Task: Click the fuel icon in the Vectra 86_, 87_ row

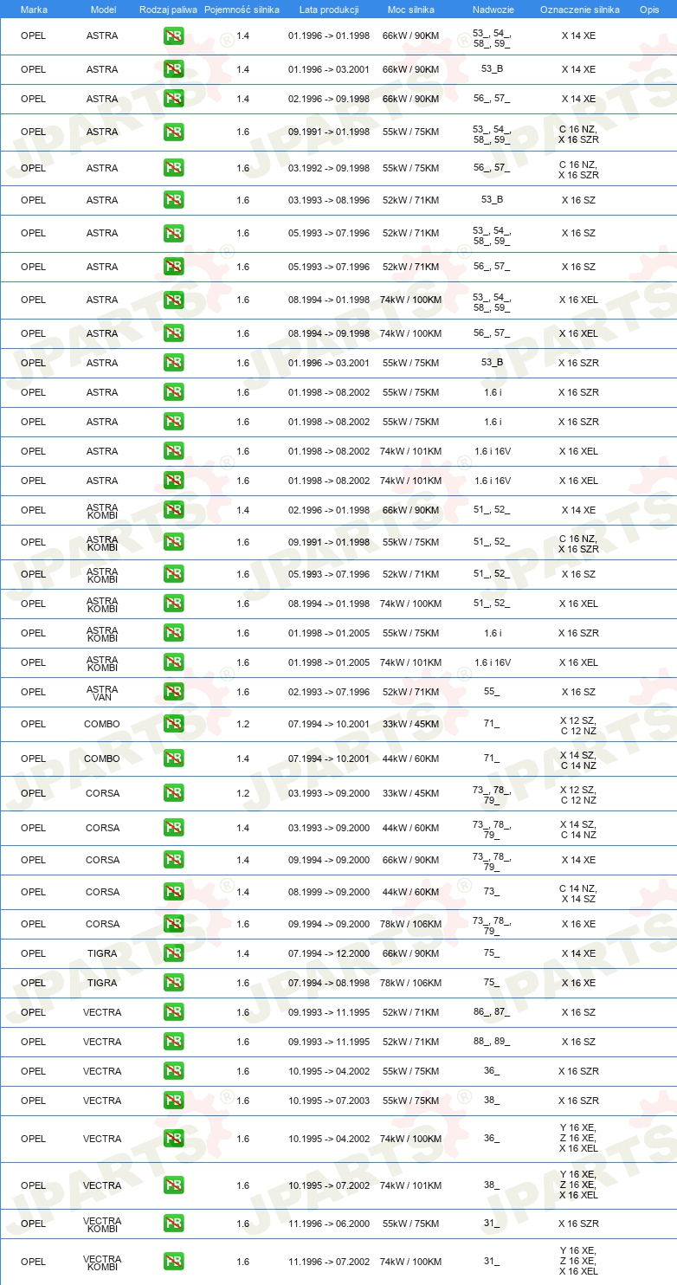Action: (x=174, y=1012)
